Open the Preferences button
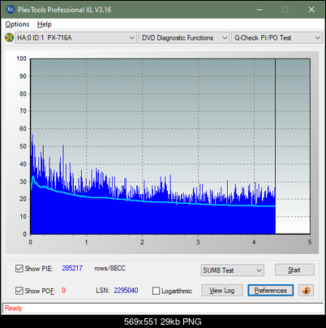The width and height of the screenshot is (326, 328). tap(271, 291)
